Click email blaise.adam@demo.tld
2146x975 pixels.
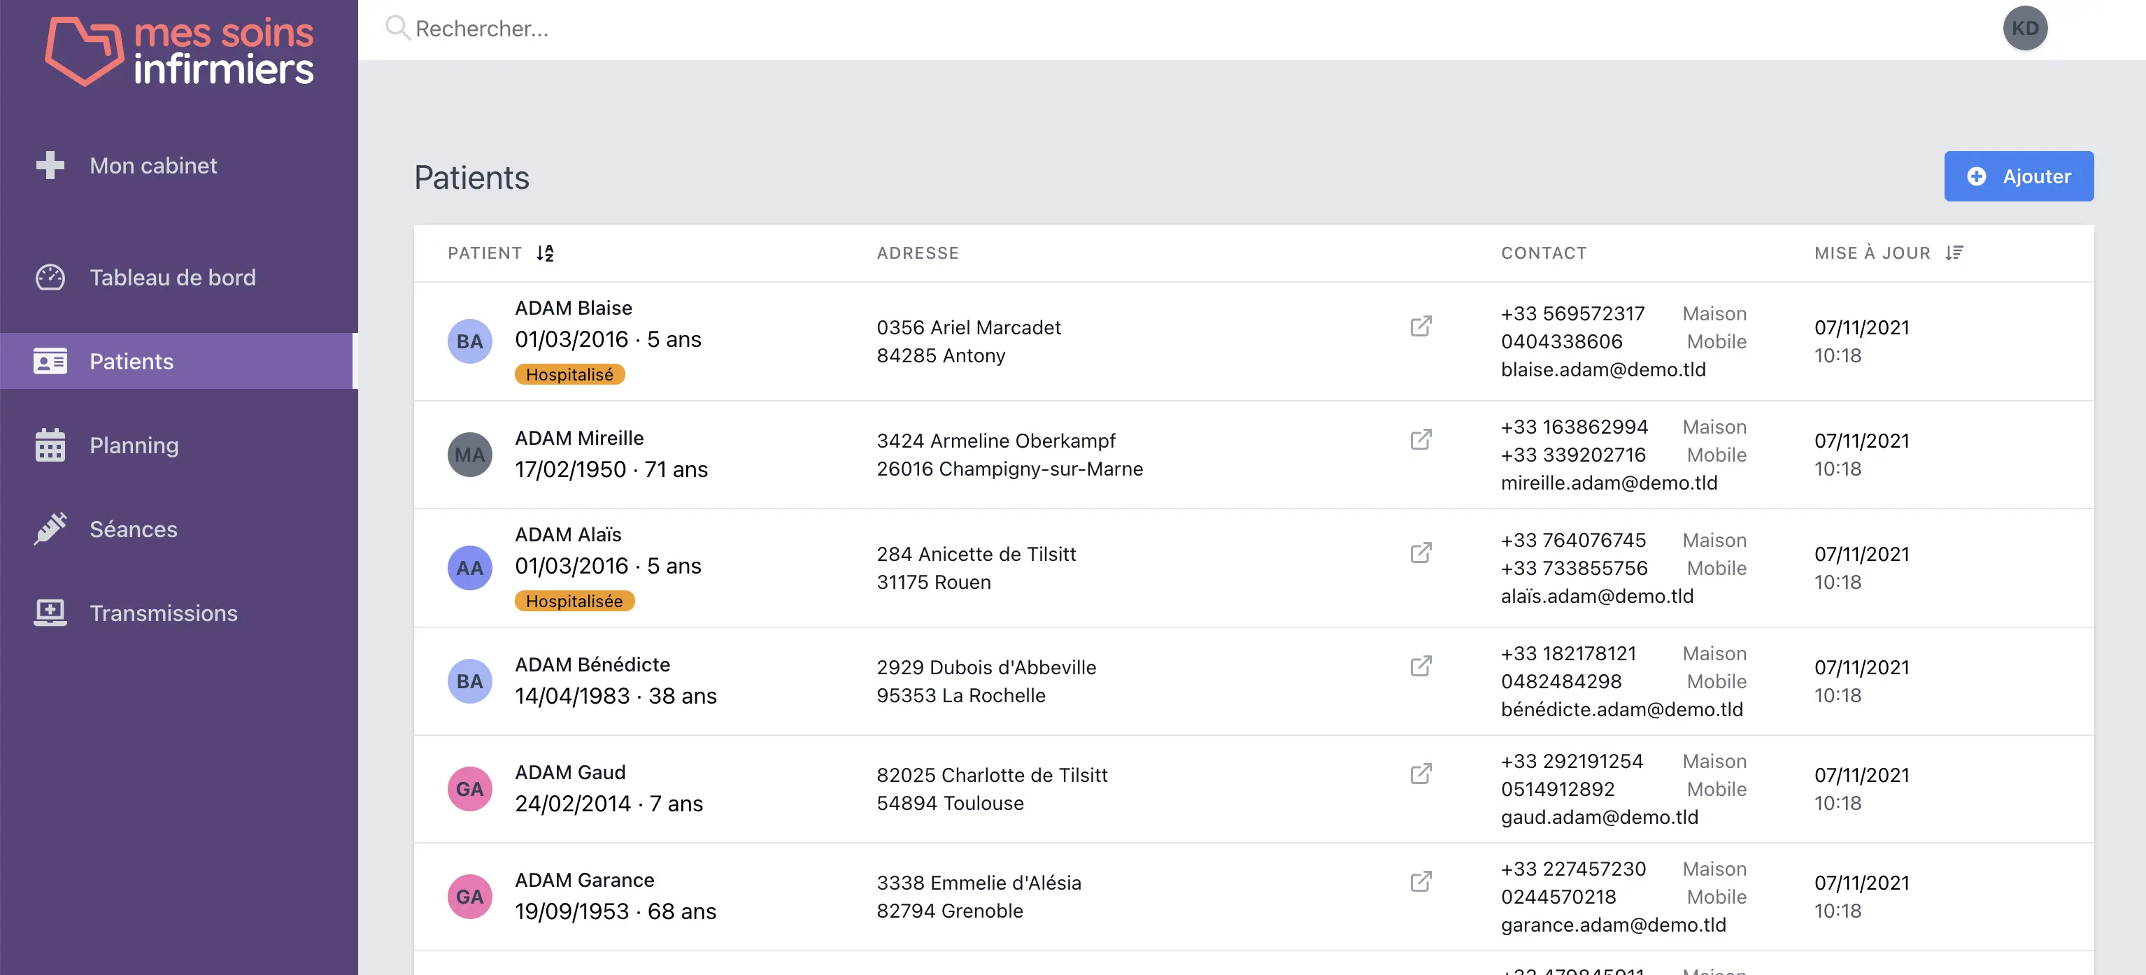tap(1603, 369)
